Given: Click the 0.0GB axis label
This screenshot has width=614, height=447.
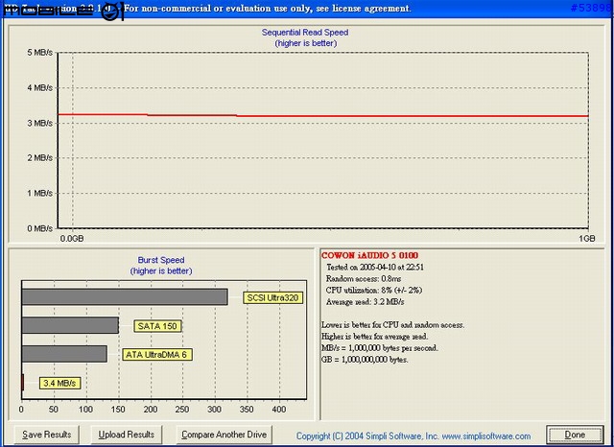Looking at the screenshot, I should tap(72, 239).
